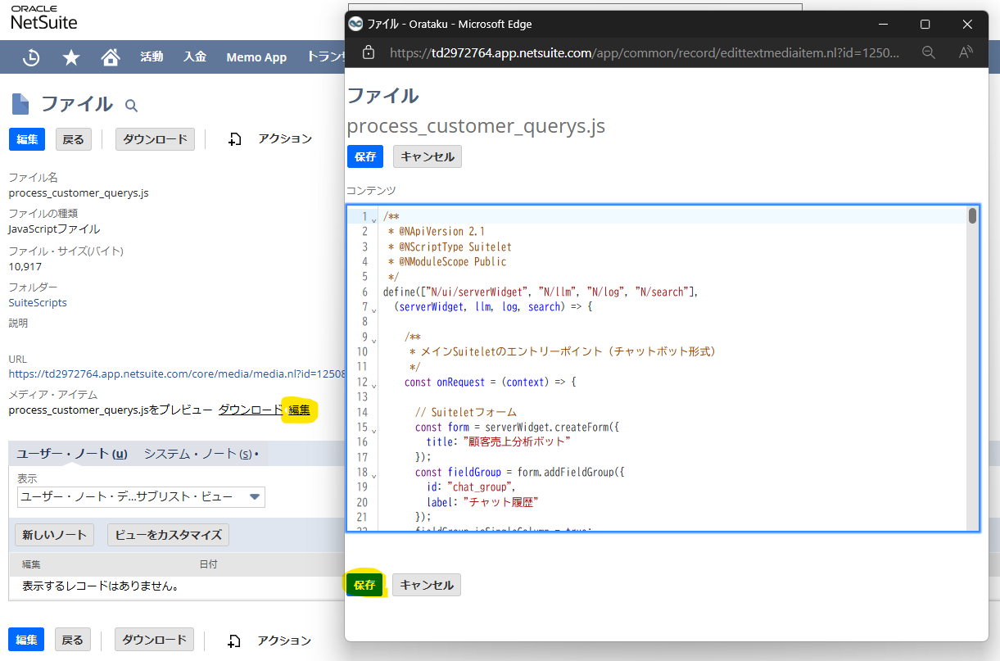Open the Memo App menu
This screenshot has height=661, width=1000.
coord(256,57)
